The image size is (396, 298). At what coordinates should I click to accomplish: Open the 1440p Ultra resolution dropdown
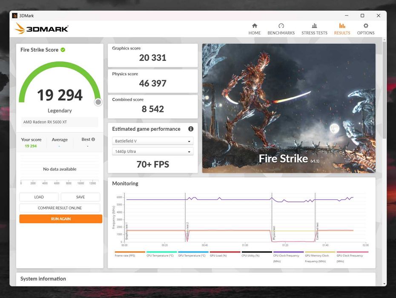[152, 151]
